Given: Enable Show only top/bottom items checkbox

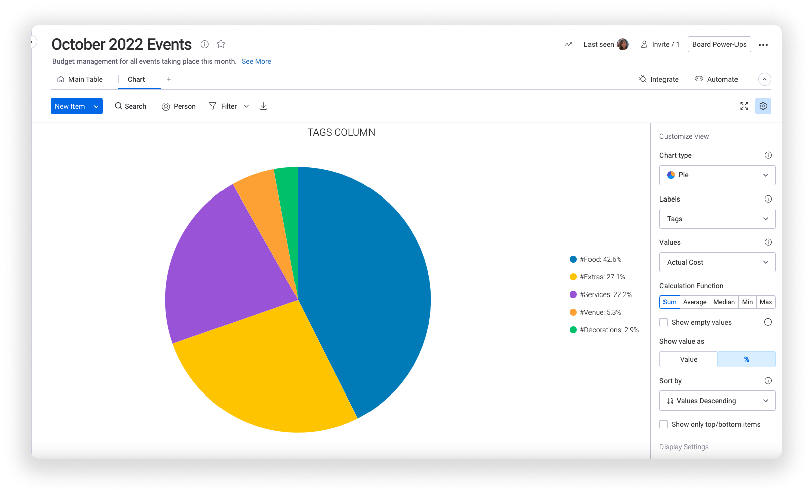Looking at the screenshot, I should click(x=663, y=424).
